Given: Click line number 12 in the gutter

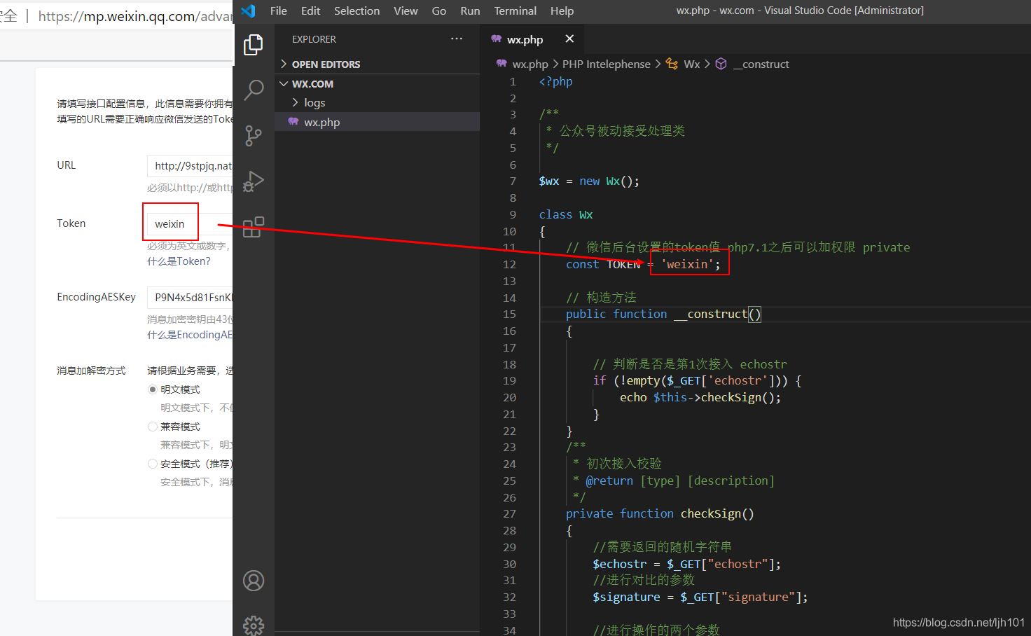Looking at the screenshot, I should pyautogui.click(x=509, y=264).
